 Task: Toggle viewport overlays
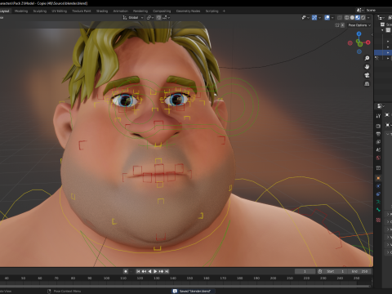327,17
